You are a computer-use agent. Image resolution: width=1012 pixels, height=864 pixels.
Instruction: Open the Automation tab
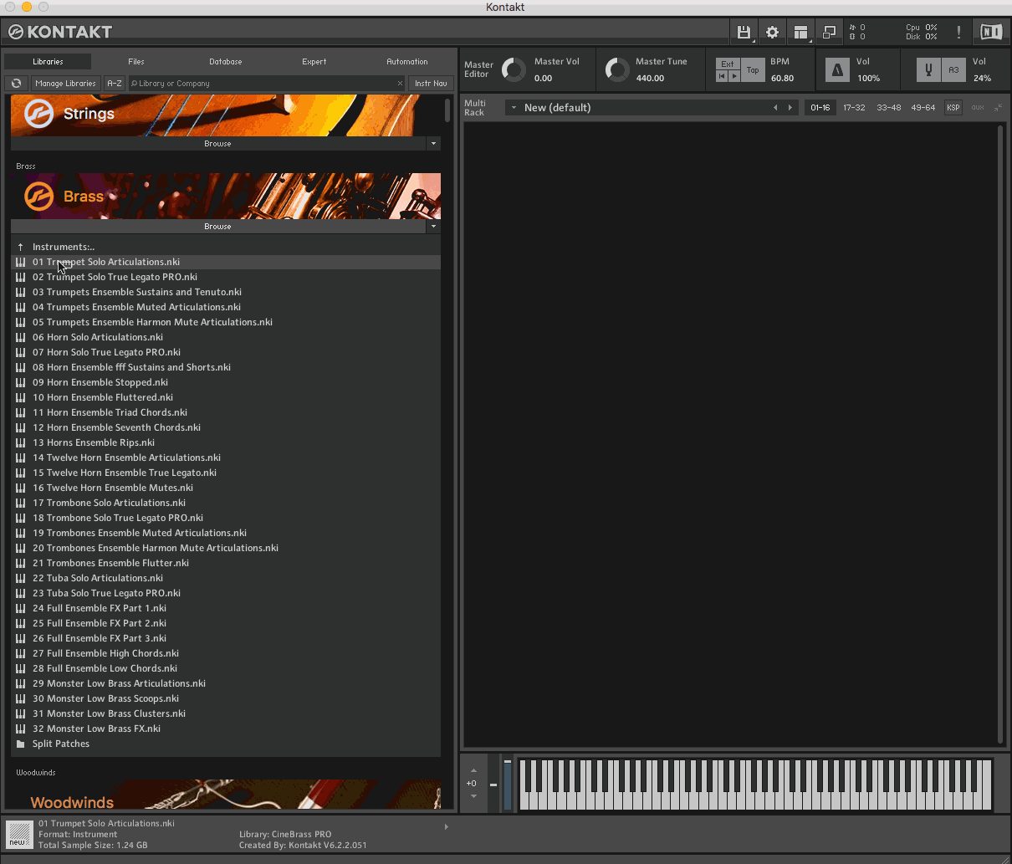(407, 62)
